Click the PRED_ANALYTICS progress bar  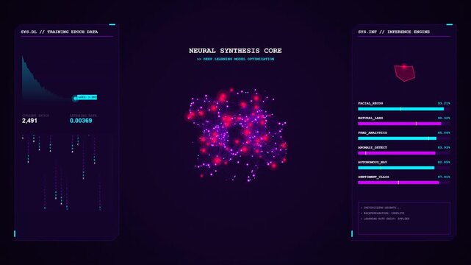[x=403, y=138]
